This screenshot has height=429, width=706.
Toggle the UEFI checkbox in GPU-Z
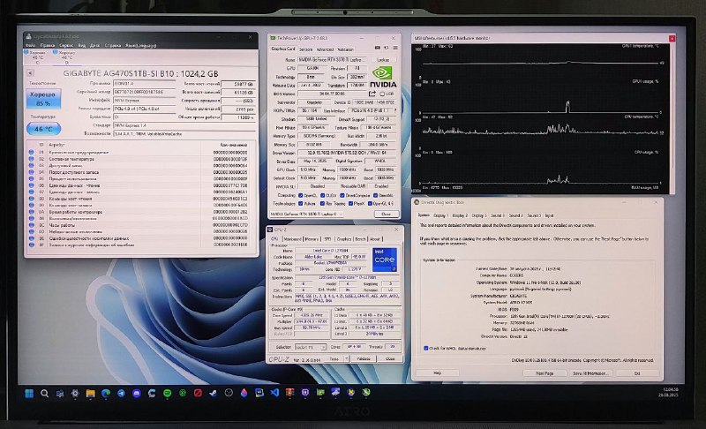382,94
